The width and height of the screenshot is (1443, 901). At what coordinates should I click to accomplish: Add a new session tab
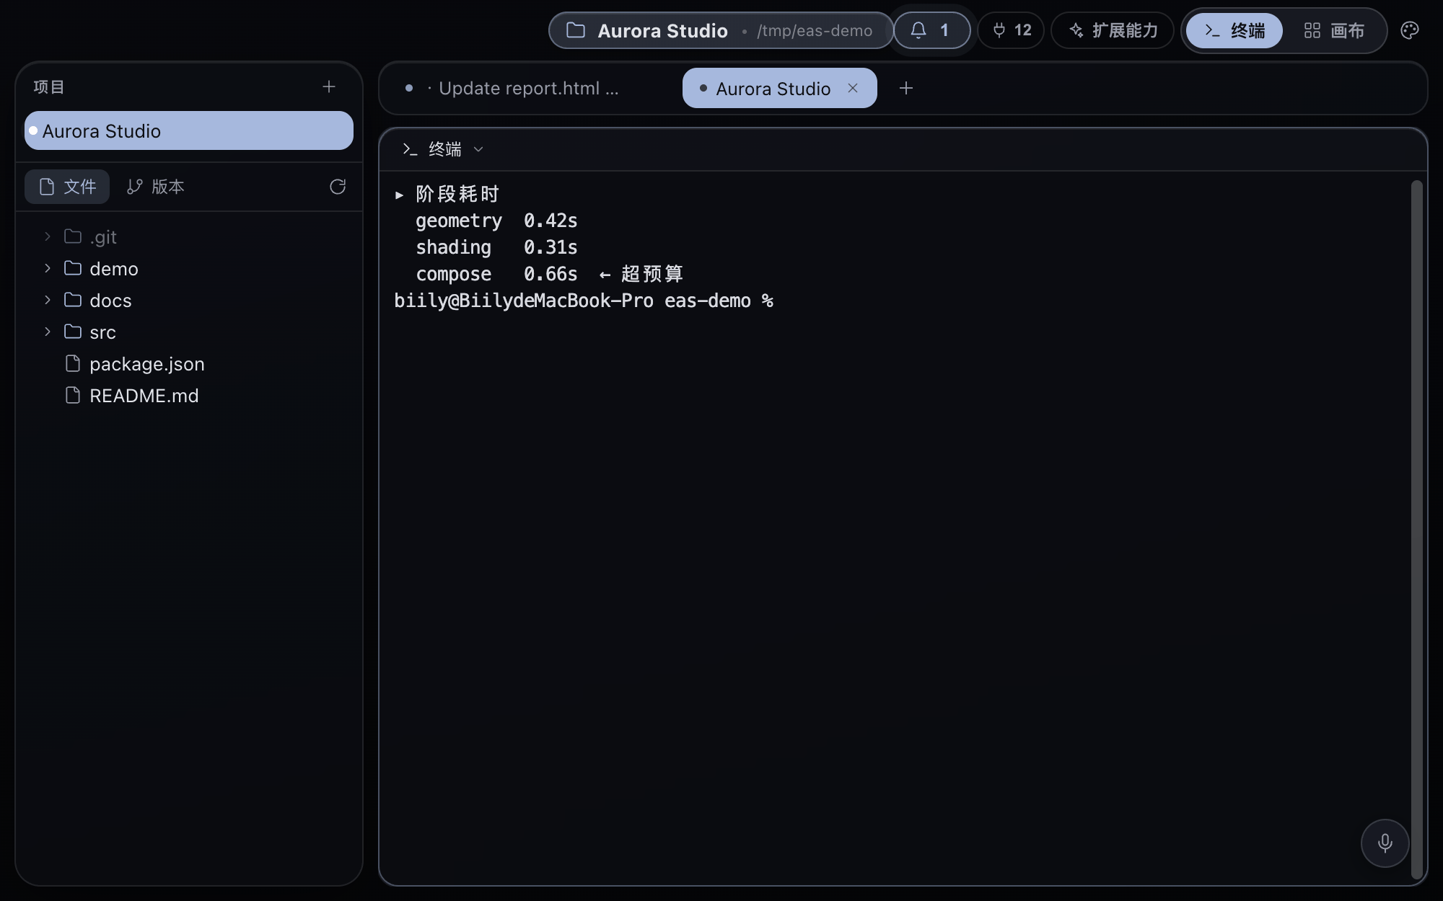point(906,88)
